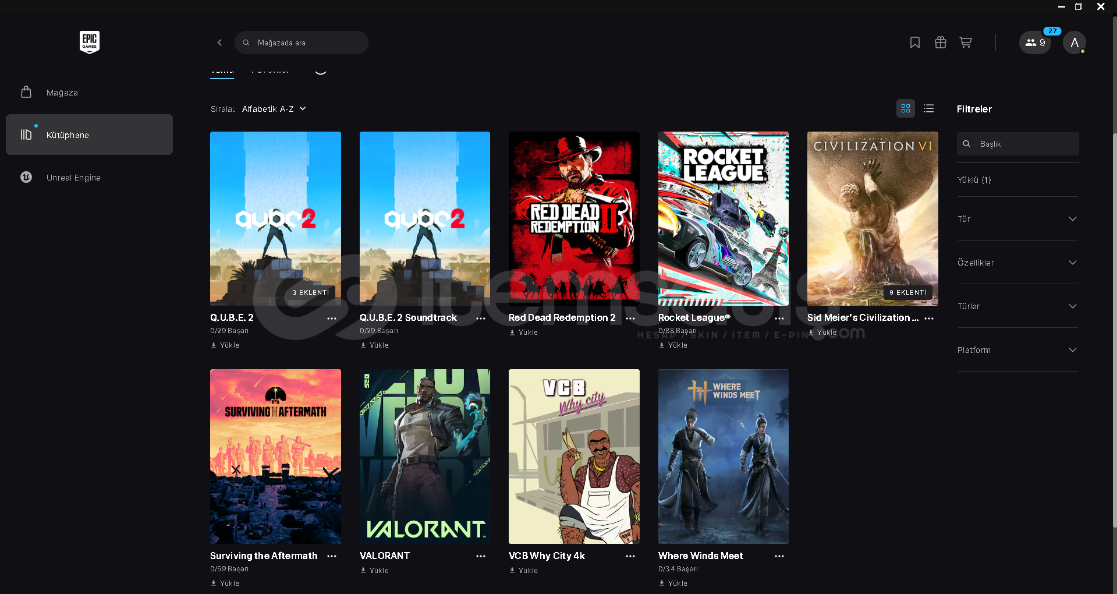Install VALORANT via Yükle
The width and height of the screenshot is (1117, 594).
(x=375, y=571)
